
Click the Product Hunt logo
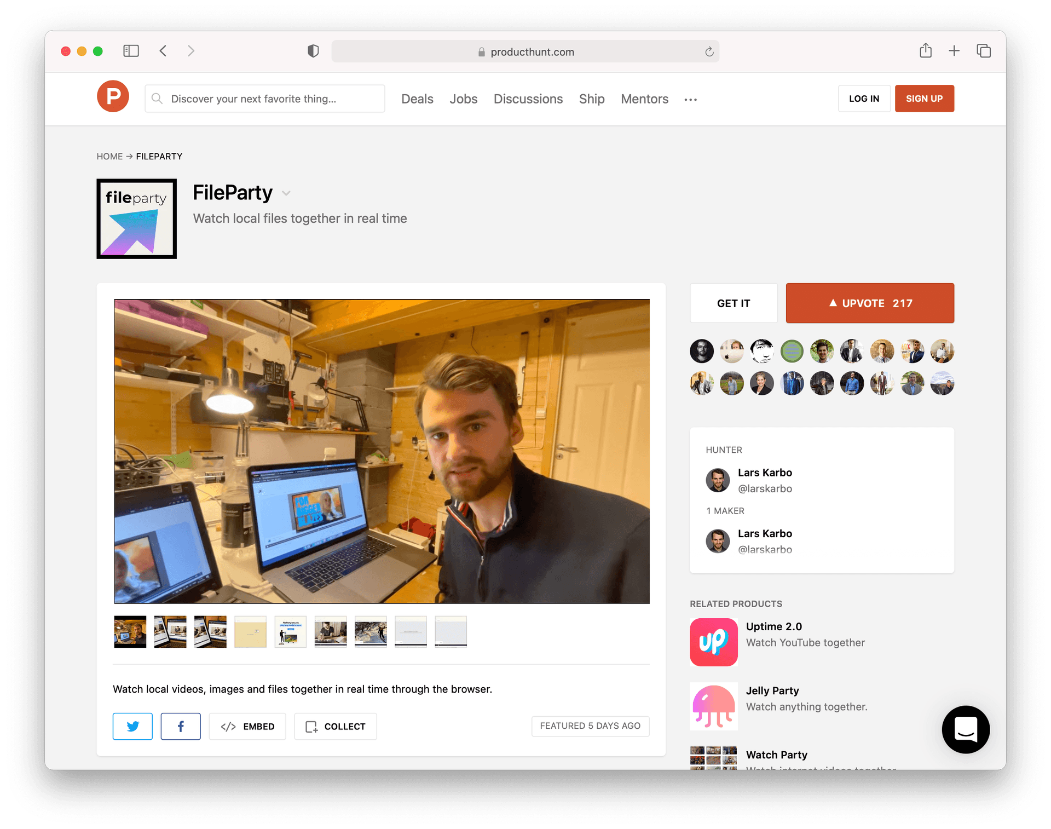113,96
